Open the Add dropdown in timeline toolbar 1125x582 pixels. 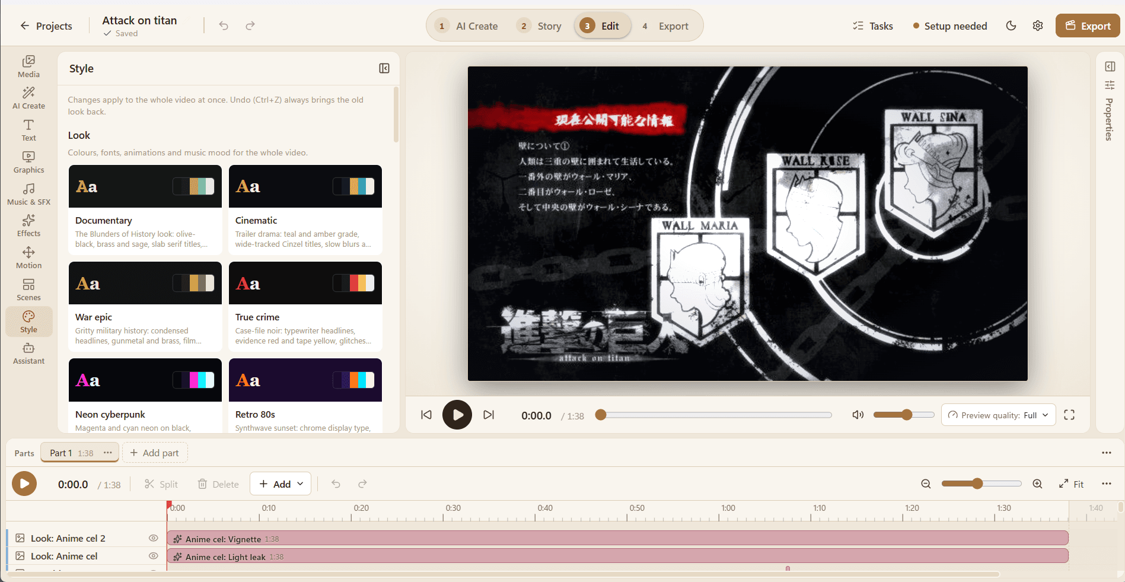click(x=281, y=484)
